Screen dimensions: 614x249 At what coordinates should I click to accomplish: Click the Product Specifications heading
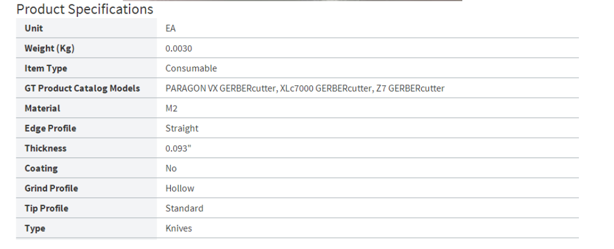point(84,9)
